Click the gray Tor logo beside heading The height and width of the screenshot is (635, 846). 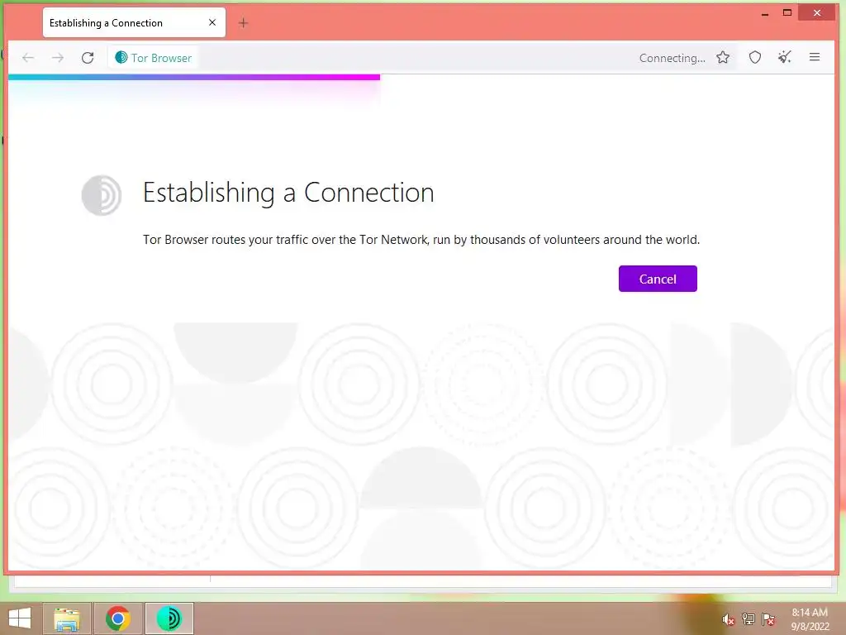pos(102,195)
